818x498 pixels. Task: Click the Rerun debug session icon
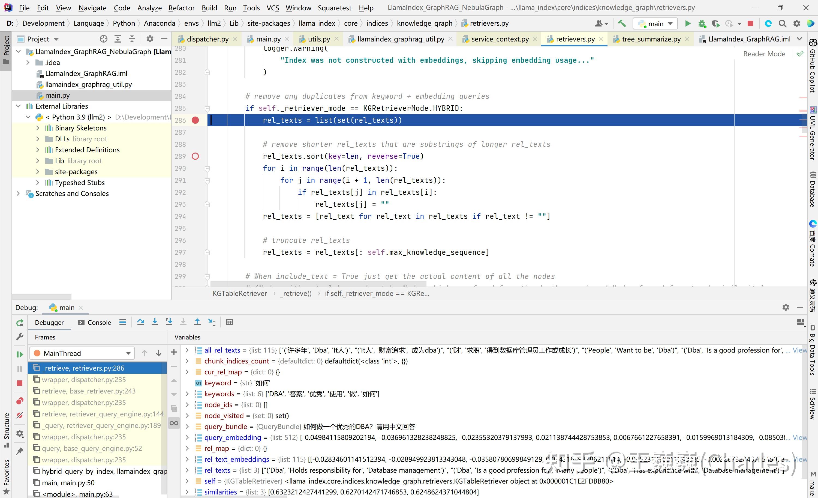pos(20,323)
